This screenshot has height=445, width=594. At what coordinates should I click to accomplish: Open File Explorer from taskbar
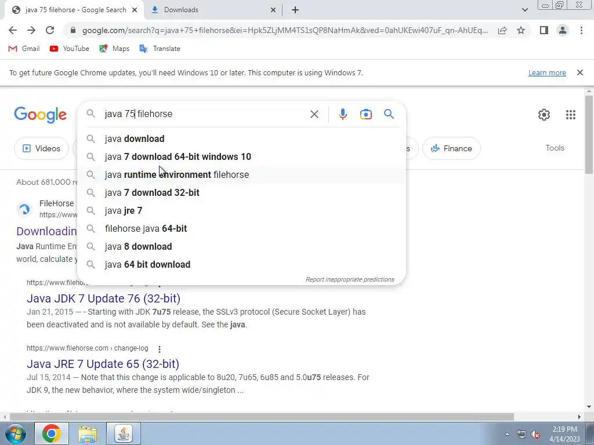pos(88,433)
